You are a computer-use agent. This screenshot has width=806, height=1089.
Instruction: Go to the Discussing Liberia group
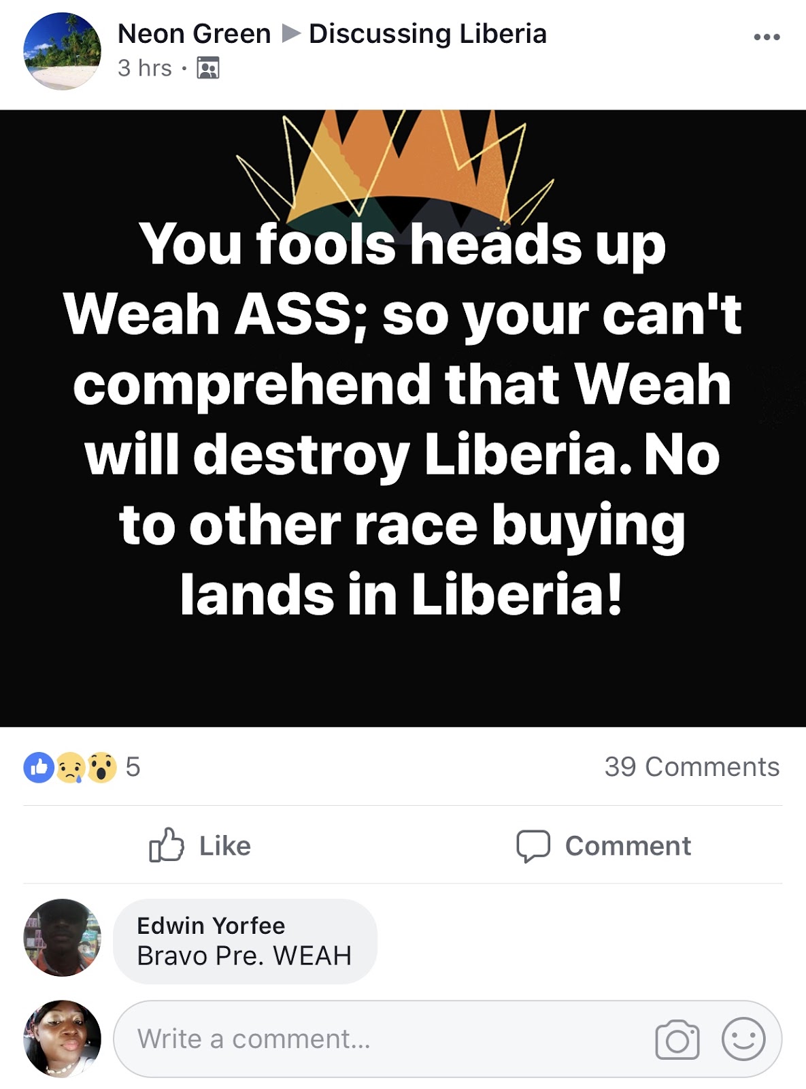click(x=428, y=33)
